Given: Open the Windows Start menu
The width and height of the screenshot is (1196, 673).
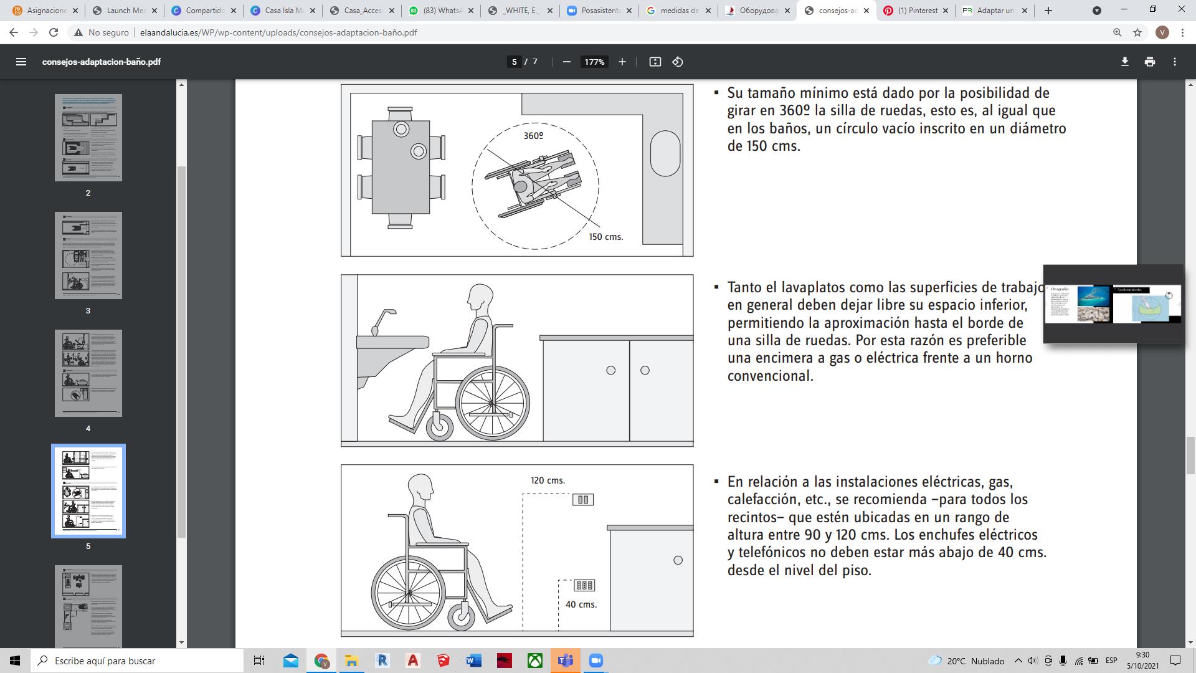Looking at the screenshot, I should tap(15, 661).
